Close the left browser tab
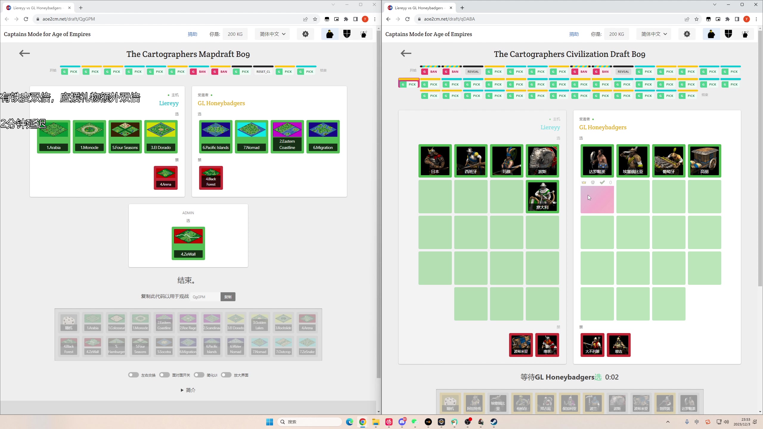Screen dimensions: 763x429 pos(69,8)
